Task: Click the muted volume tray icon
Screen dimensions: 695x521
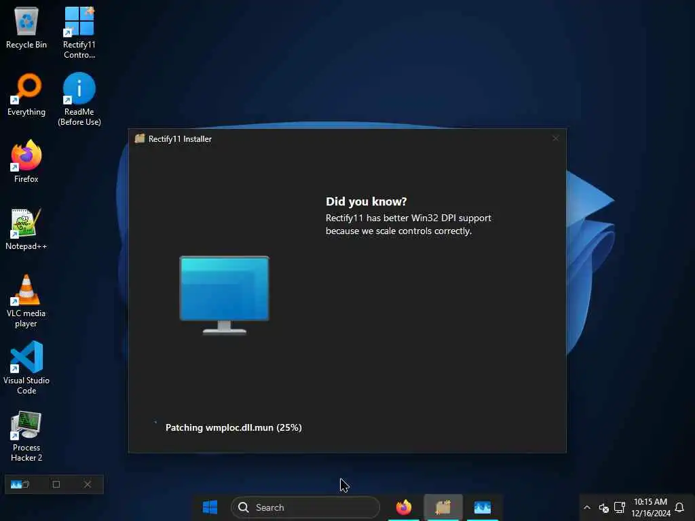Action: pyautogui.click(x=603, y=507)
